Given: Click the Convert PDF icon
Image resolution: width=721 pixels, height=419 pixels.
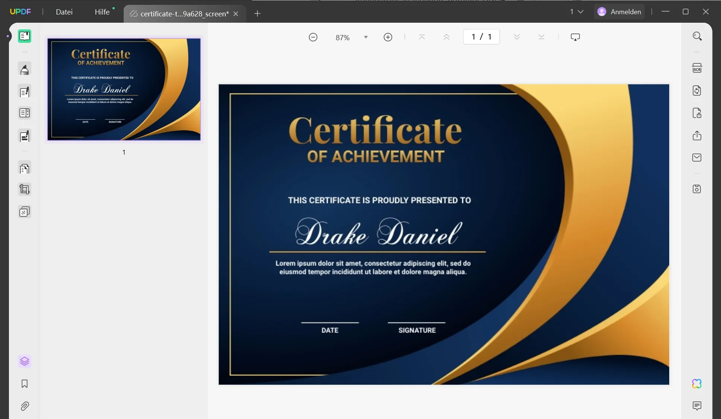Looking at the screenshot, I should 697,91.
